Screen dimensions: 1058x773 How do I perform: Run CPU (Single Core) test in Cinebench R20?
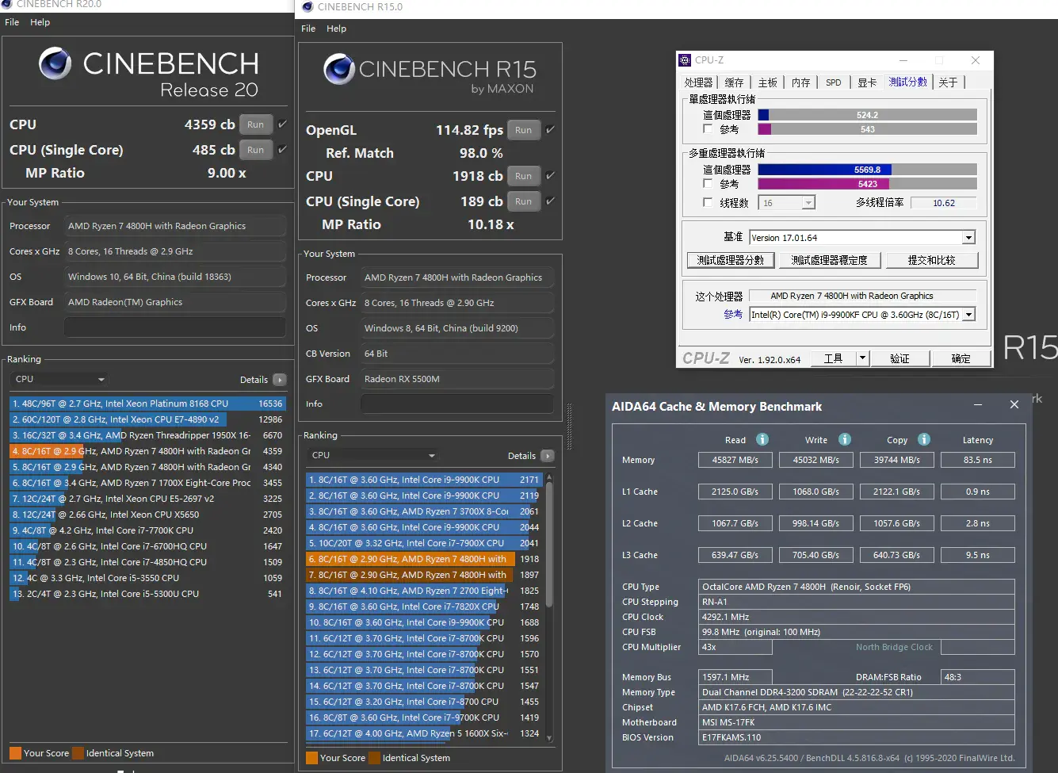[255, 150]
